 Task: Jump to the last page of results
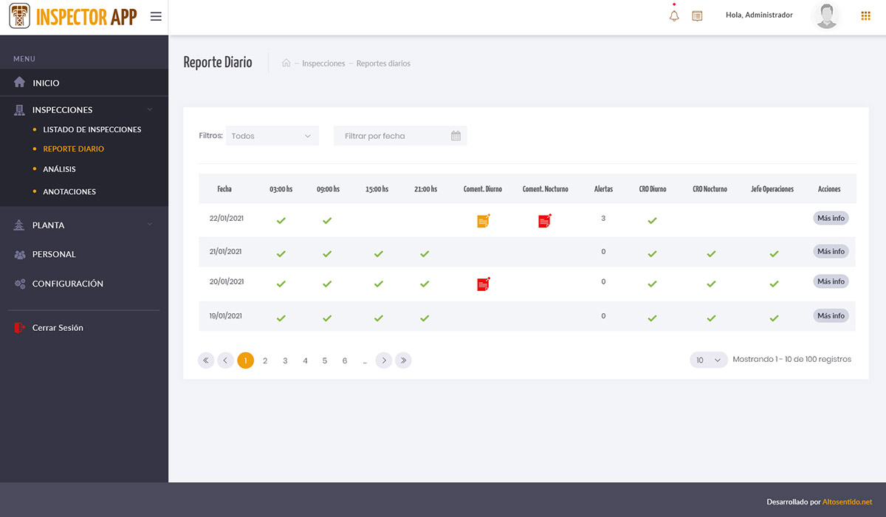pos(402,360)
